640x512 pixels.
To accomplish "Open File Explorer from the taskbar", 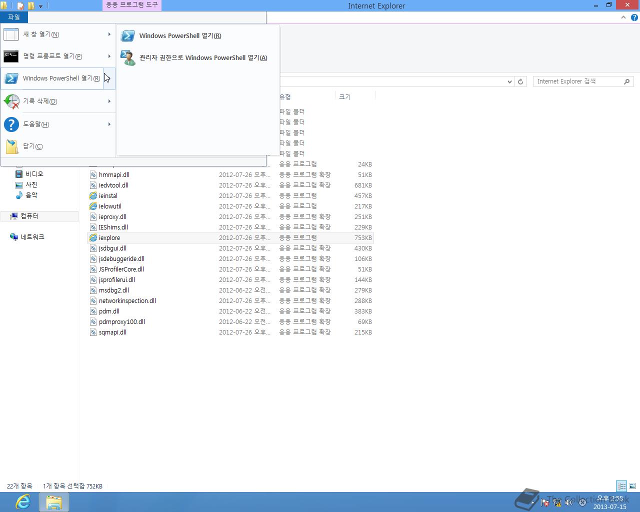I will [54, 502].
